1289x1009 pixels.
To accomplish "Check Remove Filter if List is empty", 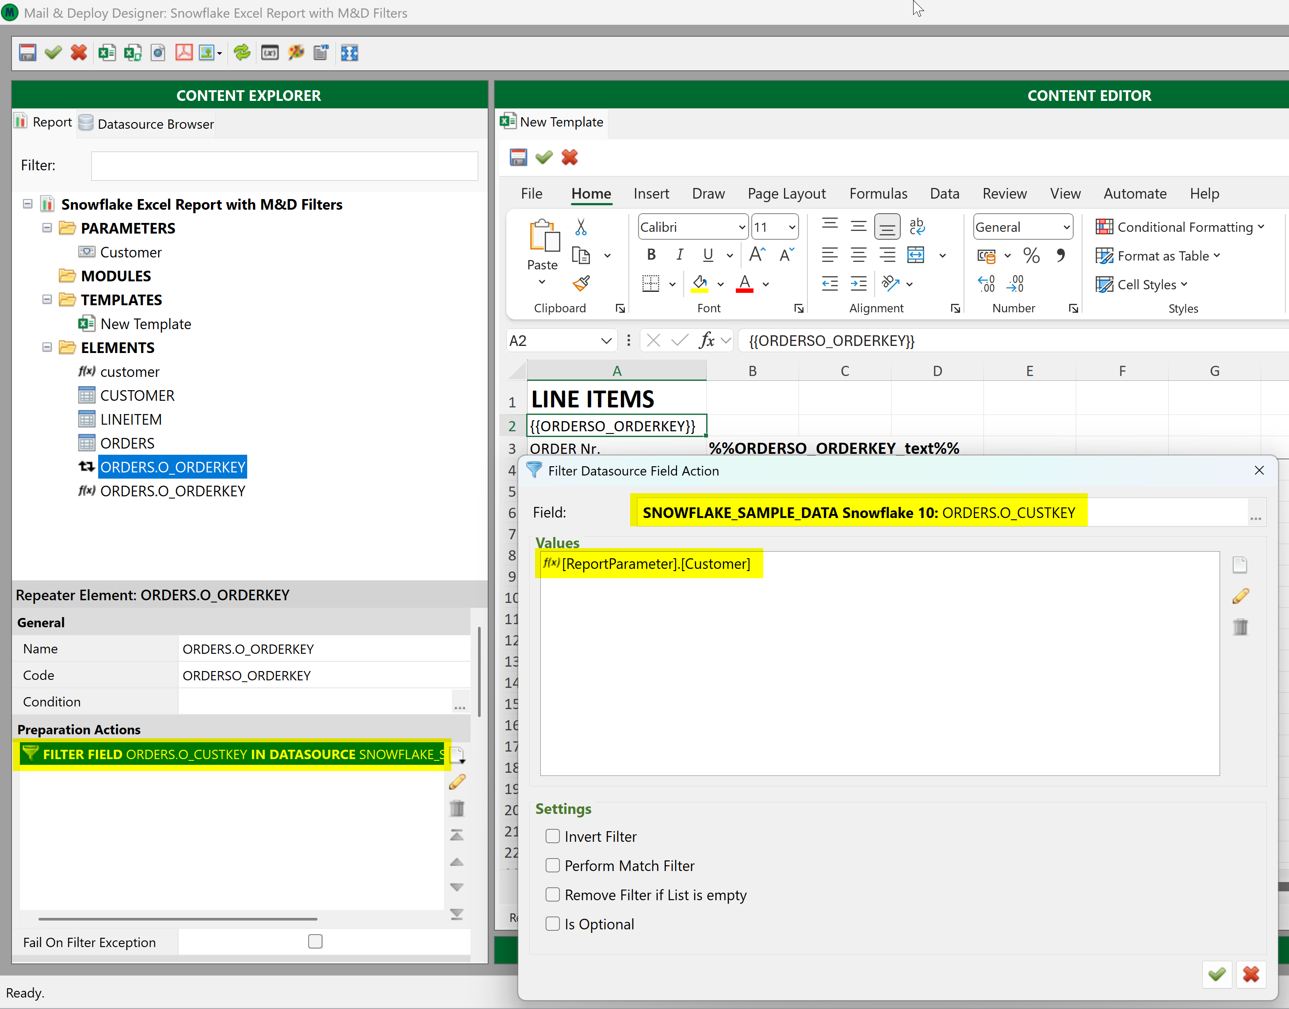I will [552, 894].
